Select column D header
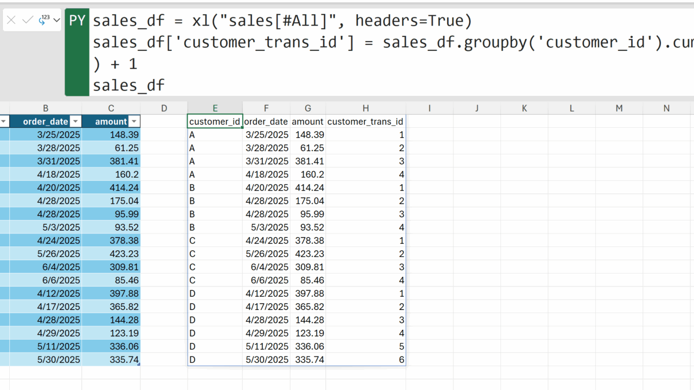This screenshot has height=390, width=694. [164, 108]
